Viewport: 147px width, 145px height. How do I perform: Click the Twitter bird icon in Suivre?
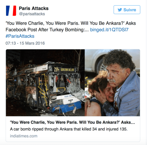click(x=120, y=10)
